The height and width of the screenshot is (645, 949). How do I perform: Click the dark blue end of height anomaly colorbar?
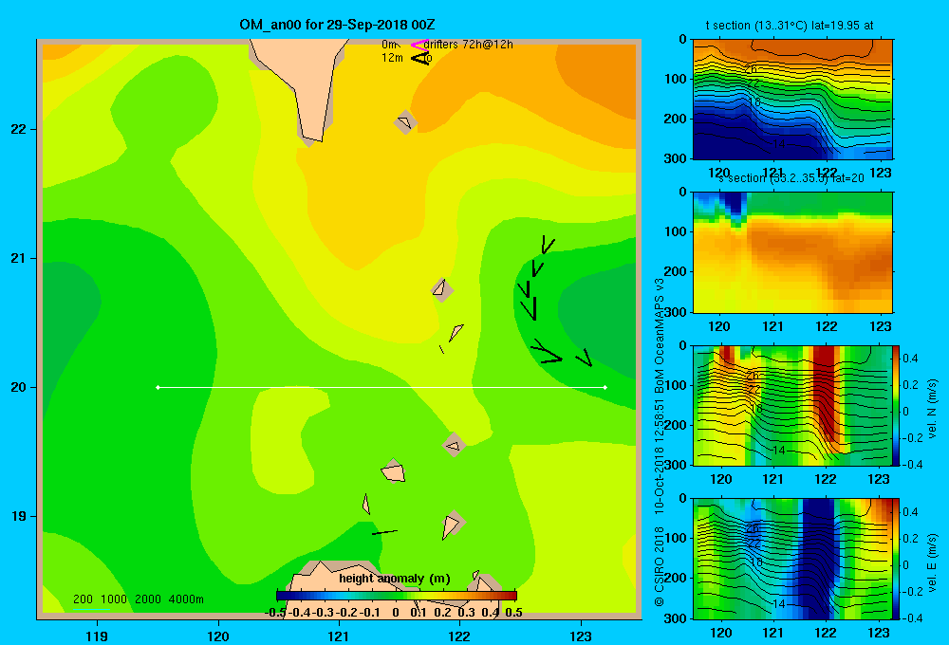[285, 596]
